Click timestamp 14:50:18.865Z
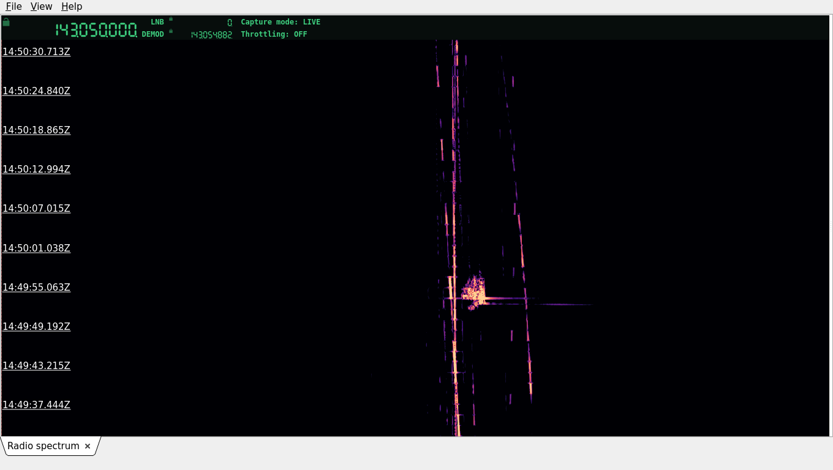The height and width of the screenshot is (470, 833). [36, 130]
